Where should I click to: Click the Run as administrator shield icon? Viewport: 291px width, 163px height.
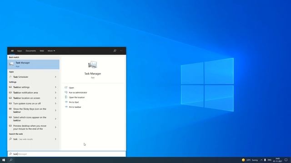[x=66, y=92]
